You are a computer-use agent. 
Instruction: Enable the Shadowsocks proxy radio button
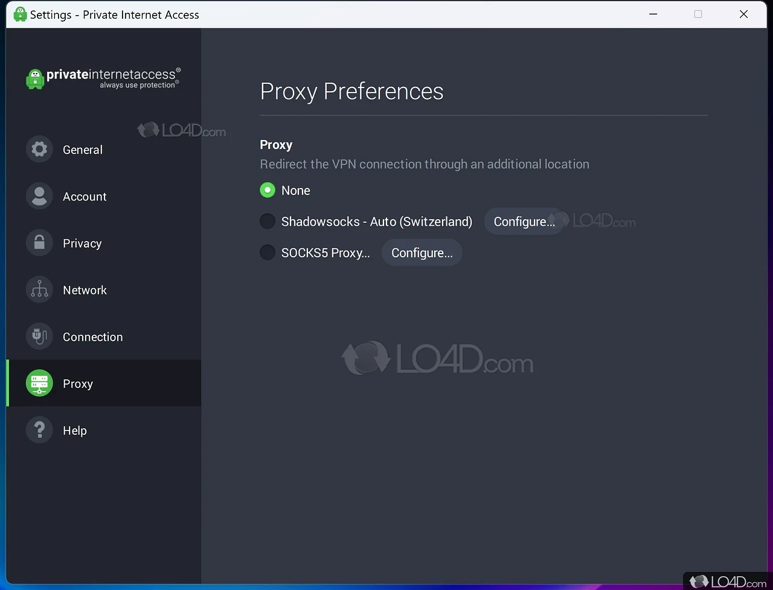pos(268,222)
